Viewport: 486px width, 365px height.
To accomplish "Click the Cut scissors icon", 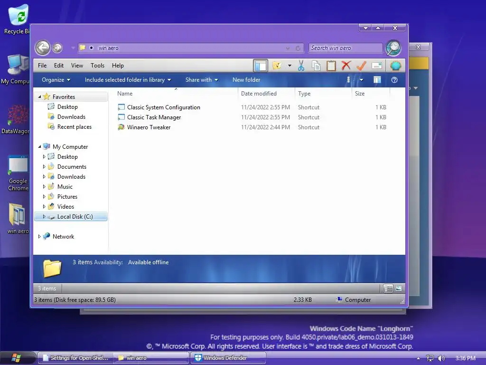I will pyautogui.click(x=301, y=66).
